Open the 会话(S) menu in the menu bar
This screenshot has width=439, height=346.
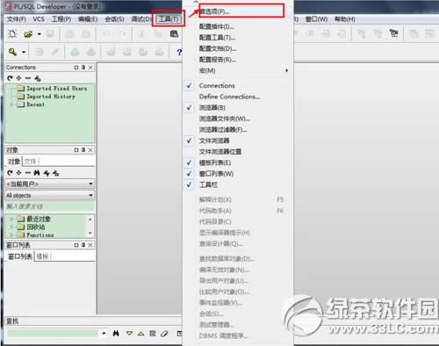tap(114, 19)
